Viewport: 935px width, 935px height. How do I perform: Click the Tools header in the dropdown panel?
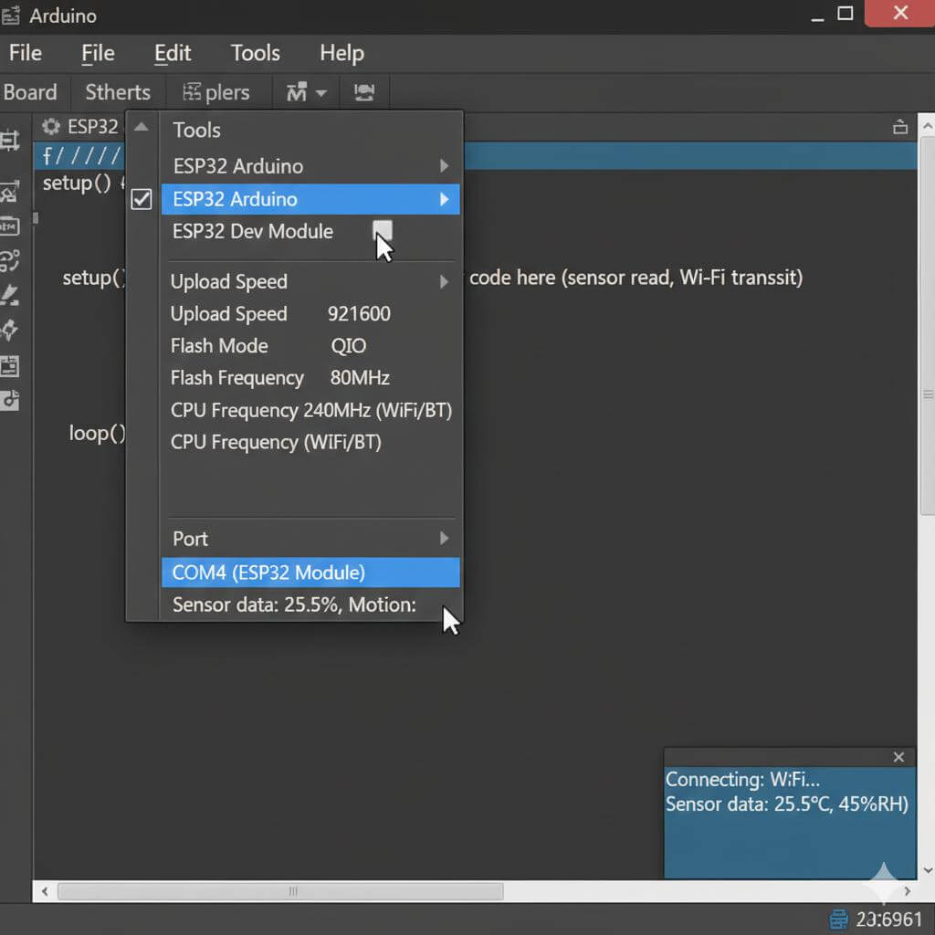click(197, 130)
